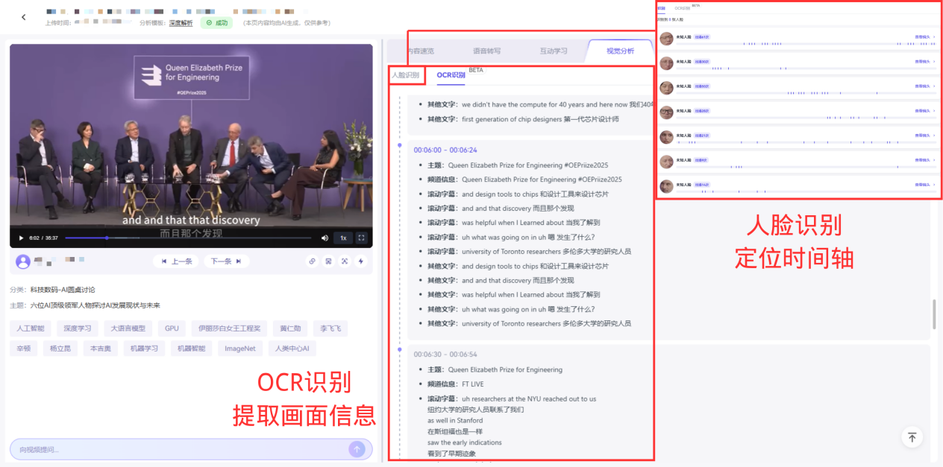Select the 人脸识别 tab
Viewport: 943px width, 467px height.
(406, 74)
